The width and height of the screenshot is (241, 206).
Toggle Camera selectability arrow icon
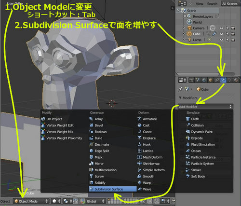click(x=228, y=28)
